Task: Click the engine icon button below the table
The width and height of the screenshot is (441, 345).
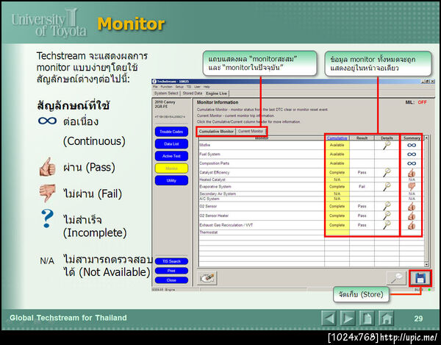Action: point(207,278)
